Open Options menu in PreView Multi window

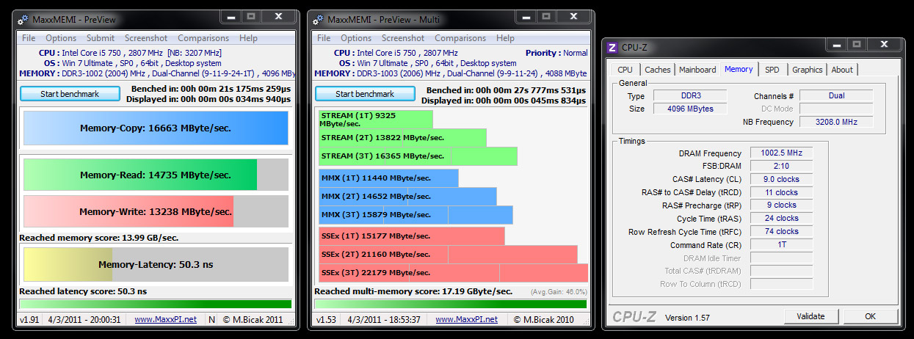click(356, 38)
